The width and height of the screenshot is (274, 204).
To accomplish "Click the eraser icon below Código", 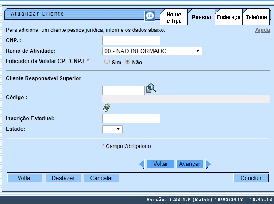I will [x=106, y=107].
